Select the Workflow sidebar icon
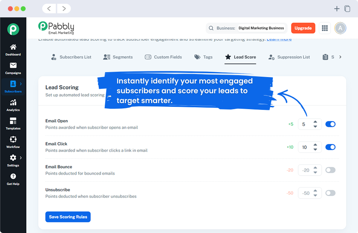Image resolution: width=358 pixels, height=233 pixels. click(x=13, y=142)
